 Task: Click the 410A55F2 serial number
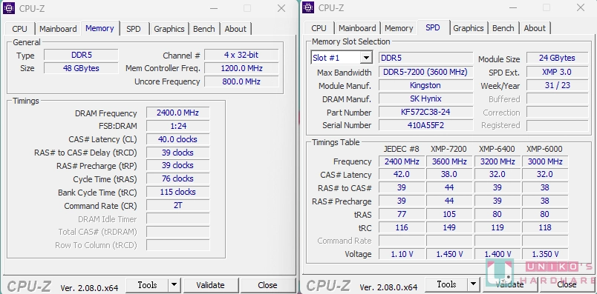425,125
